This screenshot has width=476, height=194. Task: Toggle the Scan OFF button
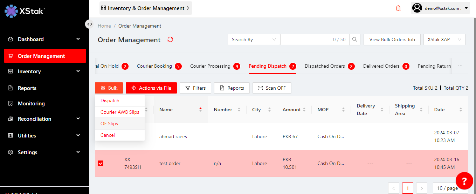tap(272, 88)
